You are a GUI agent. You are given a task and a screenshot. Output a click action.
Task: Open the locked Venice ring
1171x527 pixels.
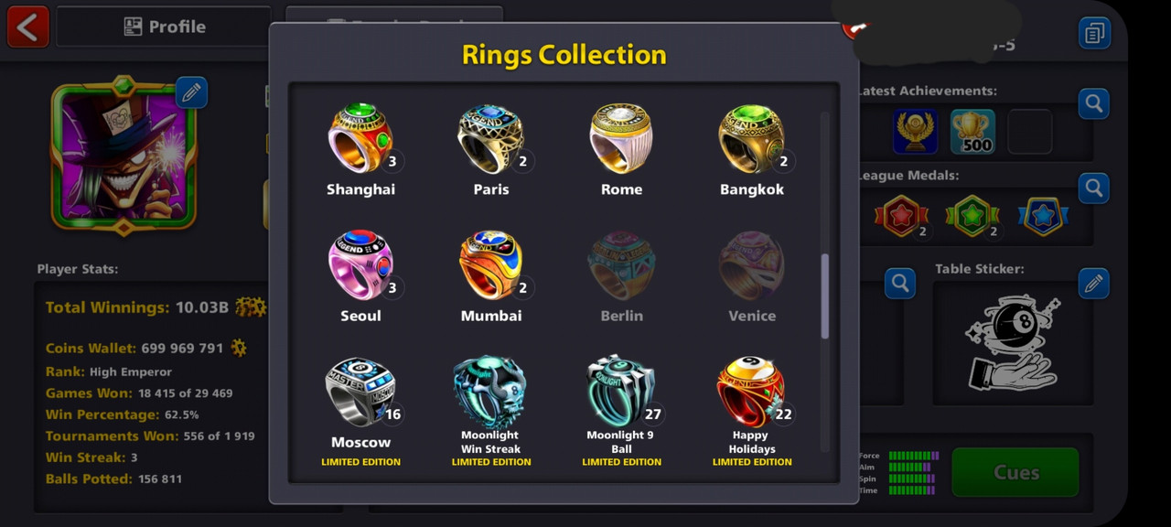(752, 265)
